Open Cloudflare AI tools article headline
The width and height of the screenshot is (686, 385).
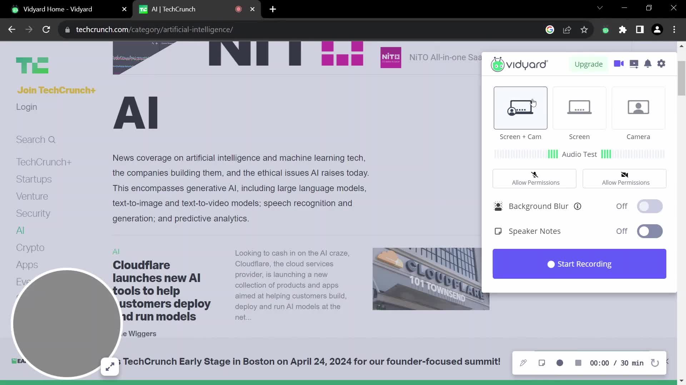pos(161,291)
